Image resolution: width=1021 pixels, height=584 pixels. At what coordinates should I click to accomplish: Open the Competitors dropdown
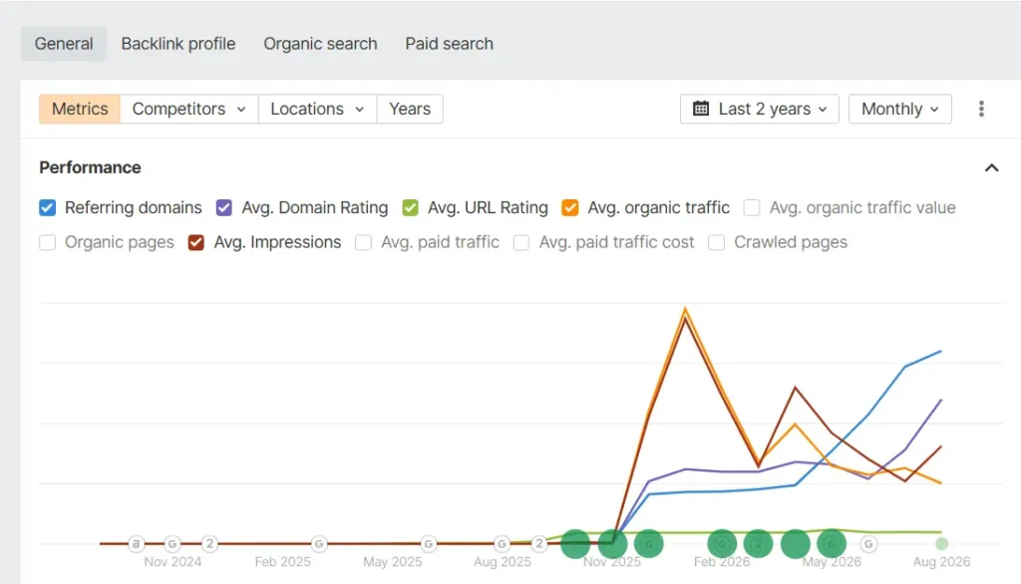click(x=188, y=109)
